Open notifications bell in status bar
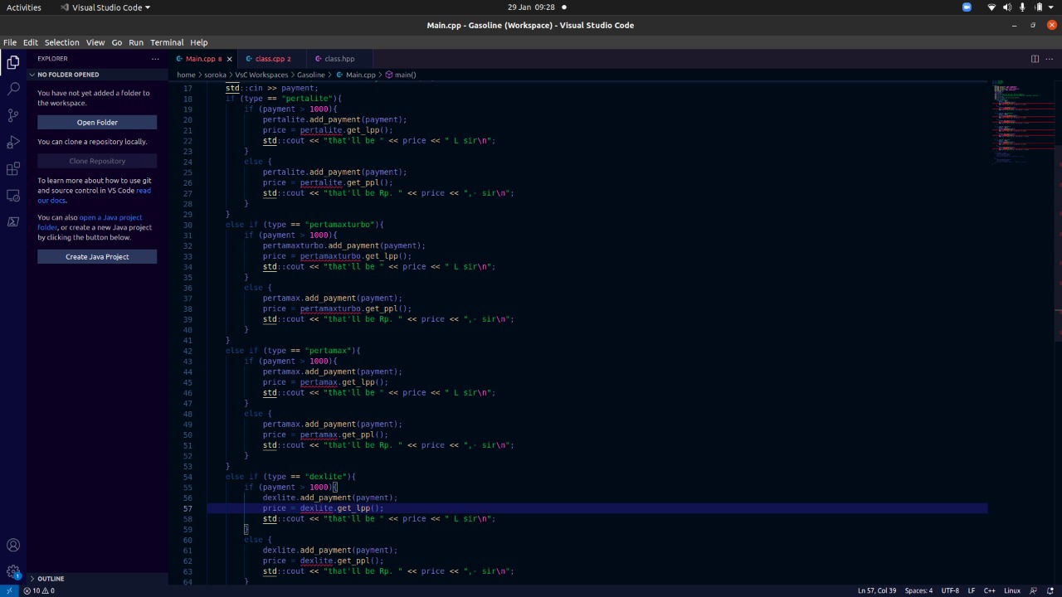The height and width of the screenshot is (597, 1062). click(x=1050, y=590)
